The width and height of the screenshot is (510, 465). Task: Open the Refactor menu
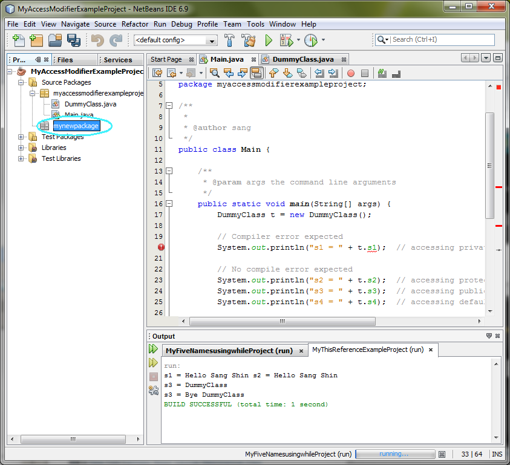[135, 24]
